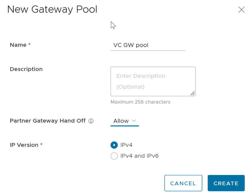This screenshot has width=251, height=195.
Task: Click the Partner Gateway Hand Off label
Action: coord(47,121)
